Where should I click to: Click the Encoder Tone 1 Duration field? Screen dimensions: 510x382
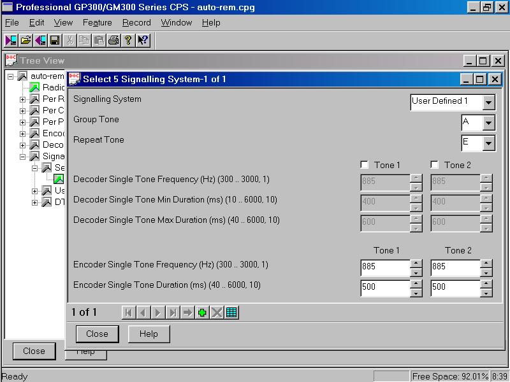[x=385, y=288]
